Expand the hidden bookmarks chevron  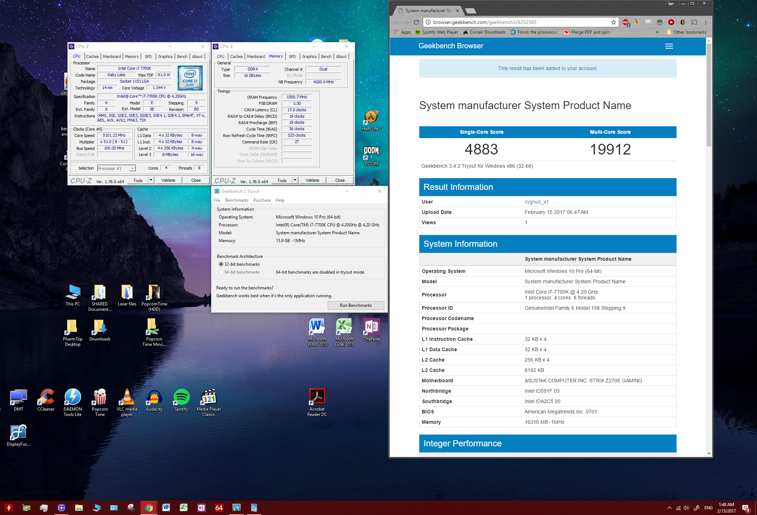(657, 32)
